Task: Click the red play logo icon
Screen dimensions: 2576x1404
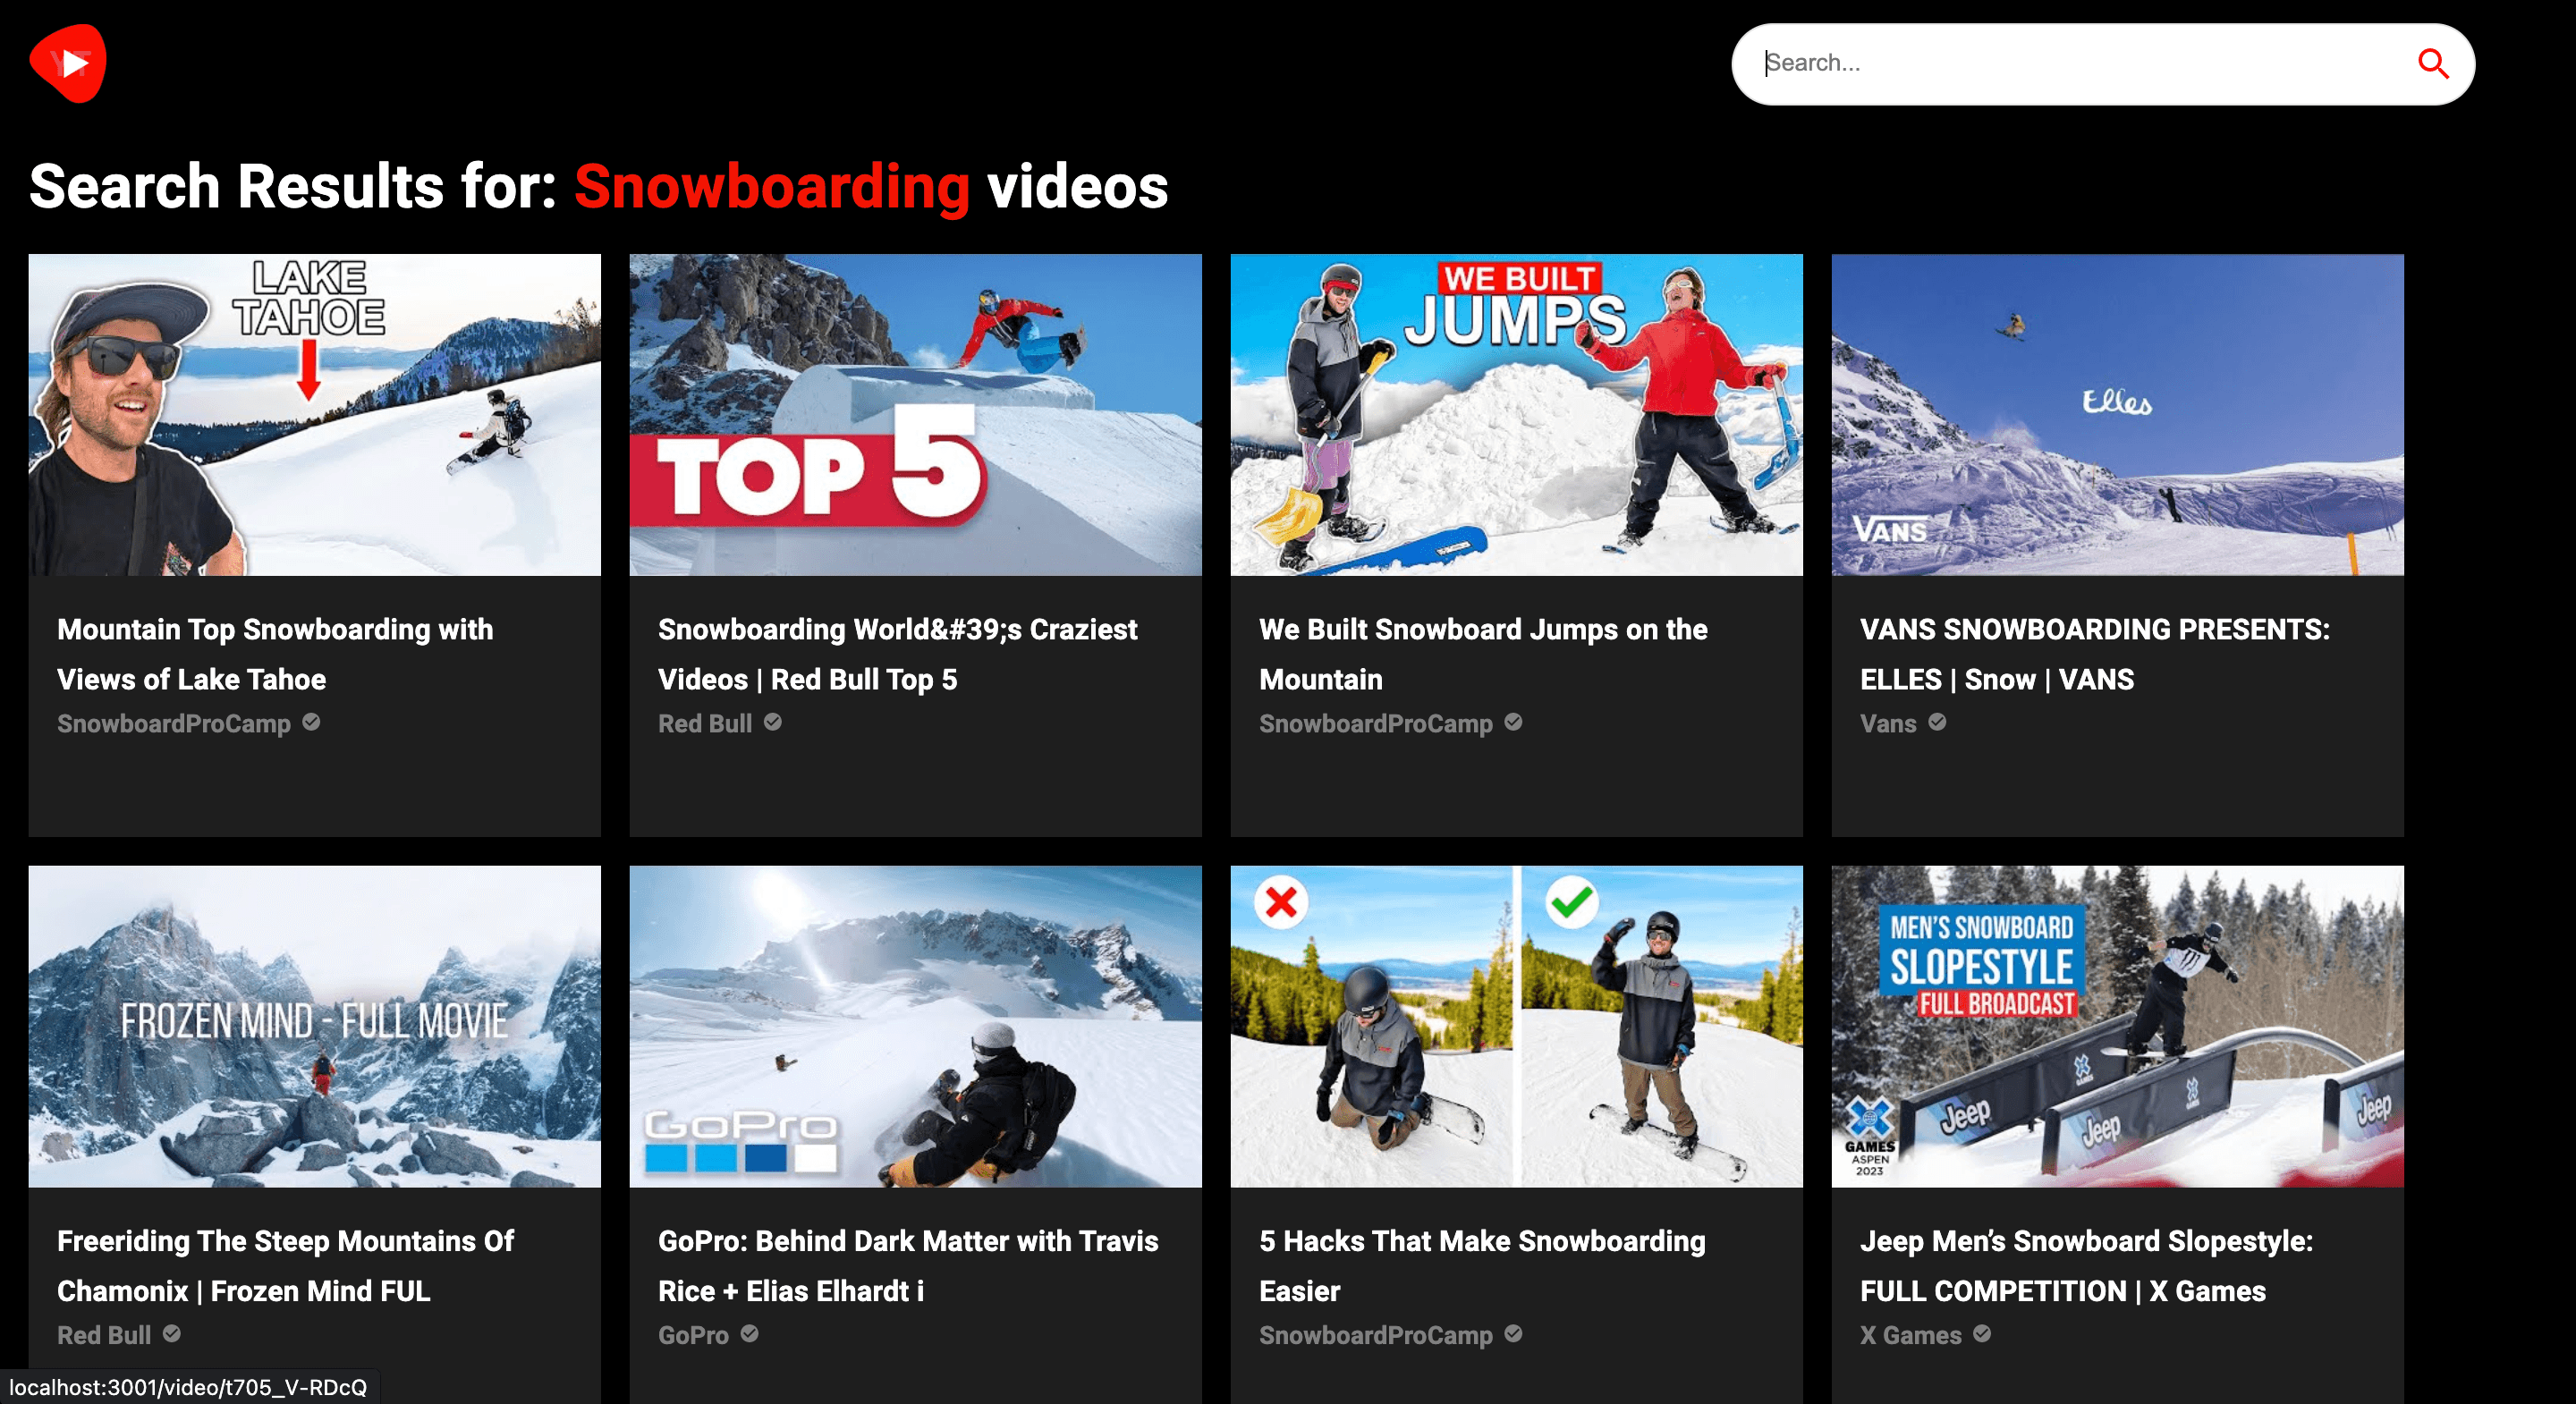Action: coord(68,63)
